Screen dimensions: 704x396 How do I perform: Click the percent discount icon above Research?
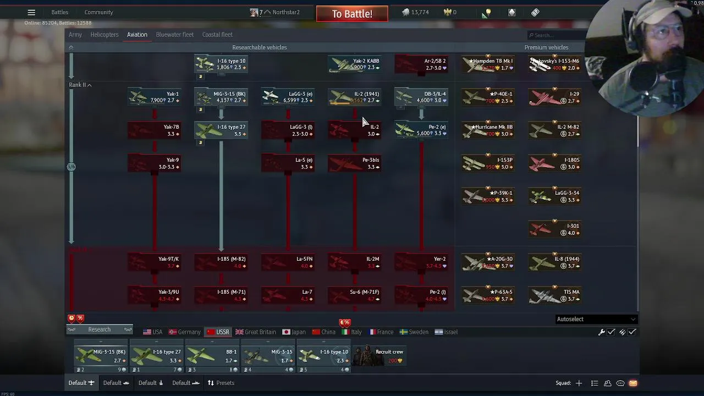[x=80, y=318]
